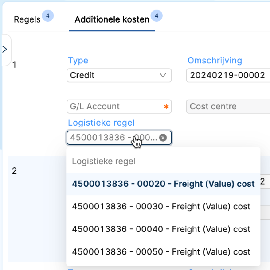This screenshot has width=270, height=270.
Task: Click the blue Type field label
Action: (78, 61)
